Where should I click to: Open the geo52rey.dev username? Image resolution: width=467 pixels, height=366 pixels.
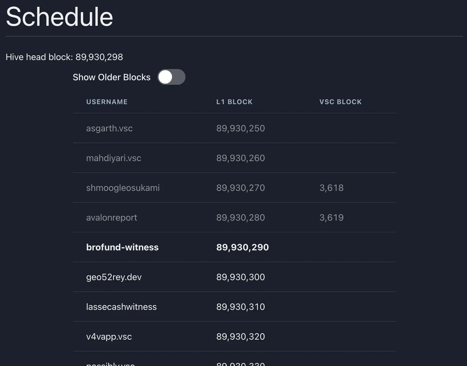click(x=114, y=277)
